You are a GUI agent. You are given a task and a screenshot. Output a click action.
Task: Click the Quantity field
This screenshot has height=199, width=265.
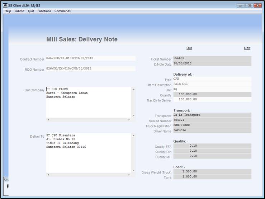212,94
